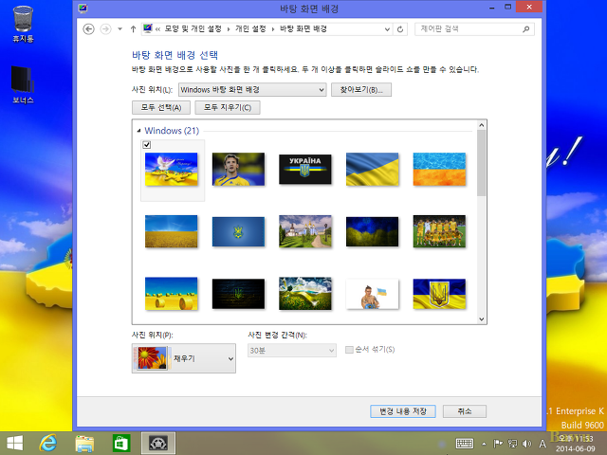Select the dark grunge flag wallpaper

point(373,231)
